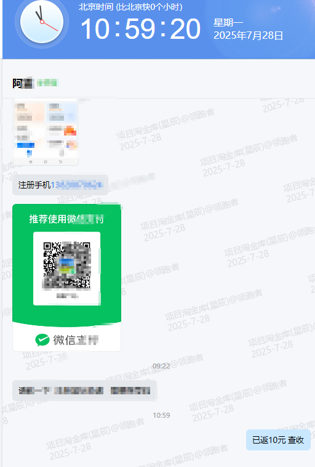
Task: Open the QR code in the payment image
Action: click(x=67, y=266)
